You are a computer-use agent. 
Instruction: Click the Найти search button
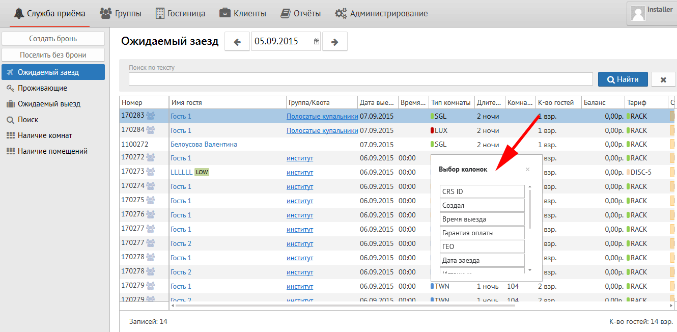(623, 79)
